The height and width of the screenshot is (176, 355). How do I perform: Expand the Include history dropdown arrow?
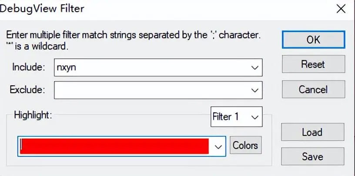[x=255, y=68]
